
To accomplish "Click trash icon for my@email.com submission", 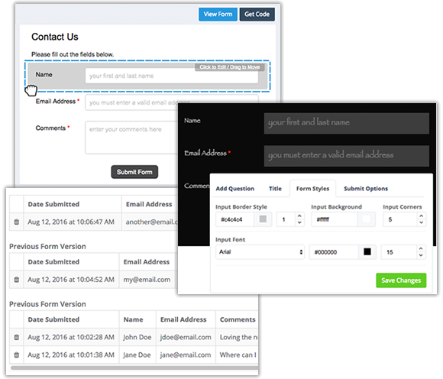I will [16, 280].
